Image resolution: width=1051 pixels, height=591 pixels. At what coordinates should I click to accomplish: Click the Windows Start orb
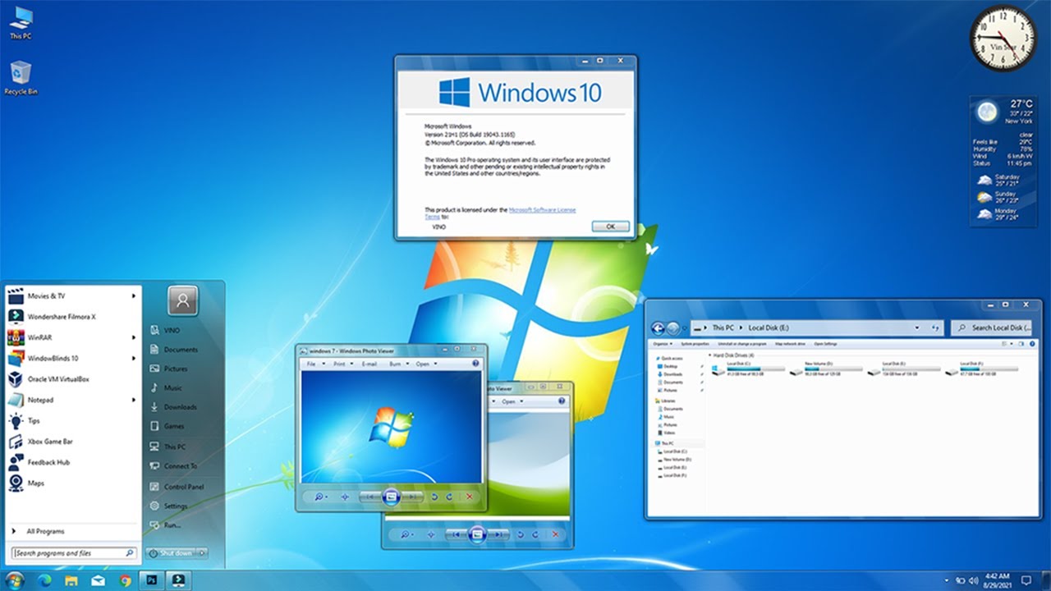point(16,580)
